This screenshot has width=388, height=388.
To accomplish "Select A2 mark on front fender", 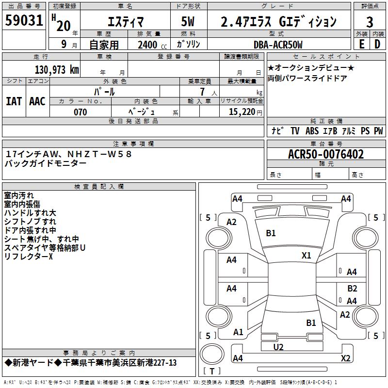I will [231, 222].
